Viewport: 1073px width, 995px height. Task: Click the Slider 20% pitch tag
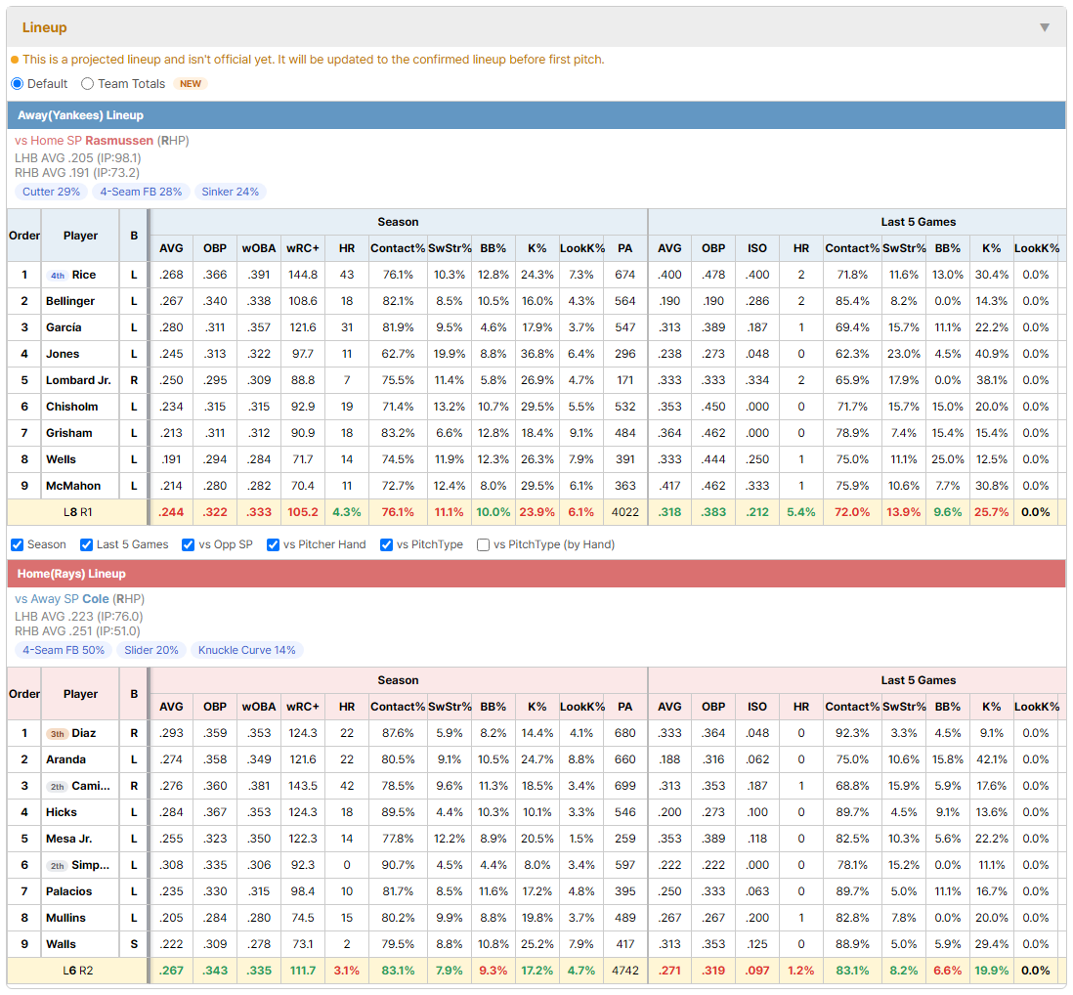[x=151, y=650]
